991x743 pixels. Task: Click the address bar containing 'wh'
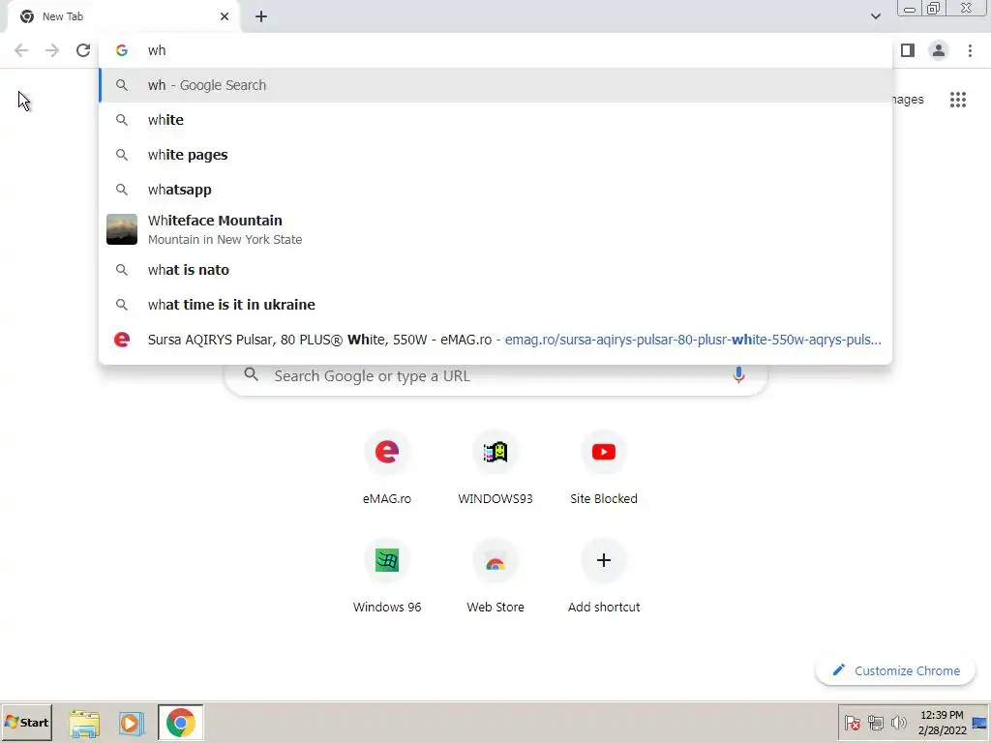[x=495, y=50]
